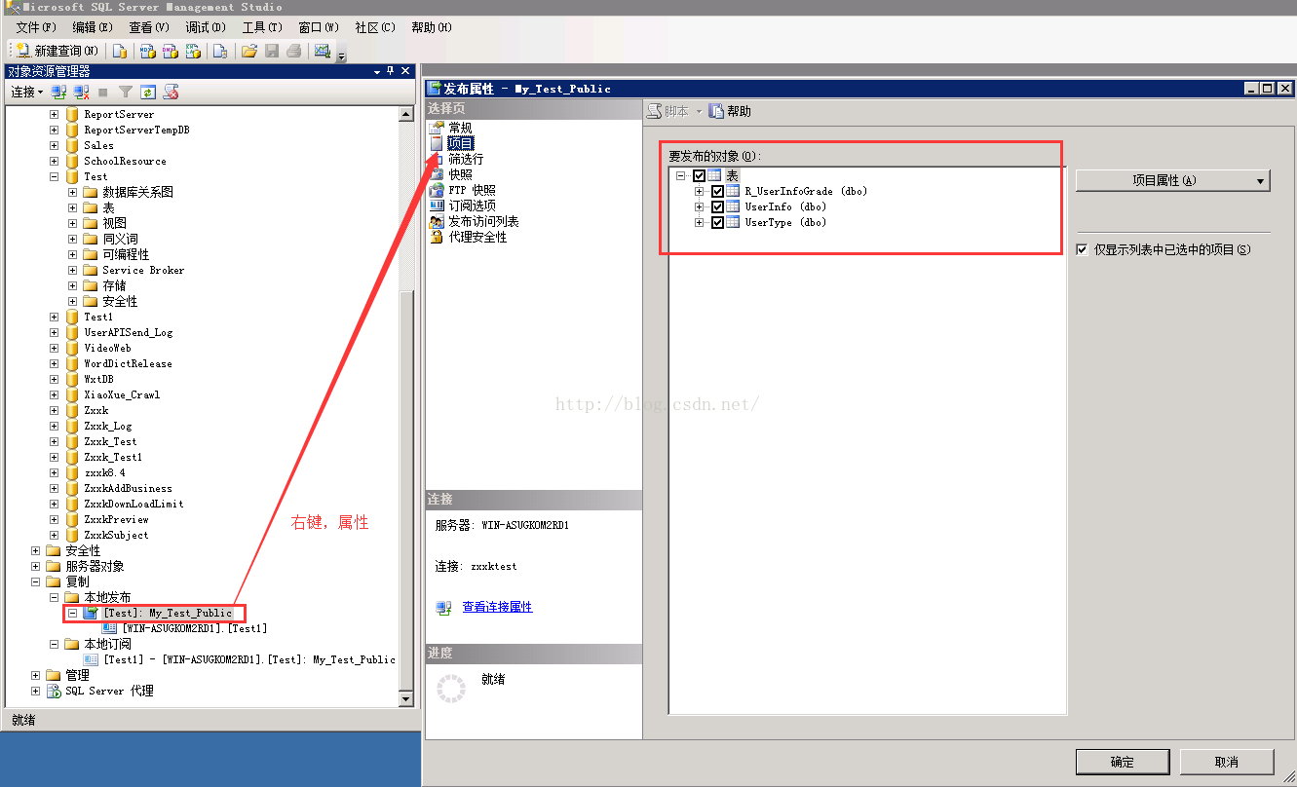Expand the UserInfo (dbo) node
Image resolution: width=1297 pixels, height=787 pixels.
click(x=700, y=207)
